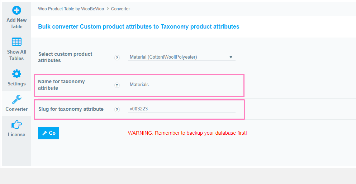Focus the slug field containing v003223
356x184 pixels.
pyautogui.click(x=182, y=109)
